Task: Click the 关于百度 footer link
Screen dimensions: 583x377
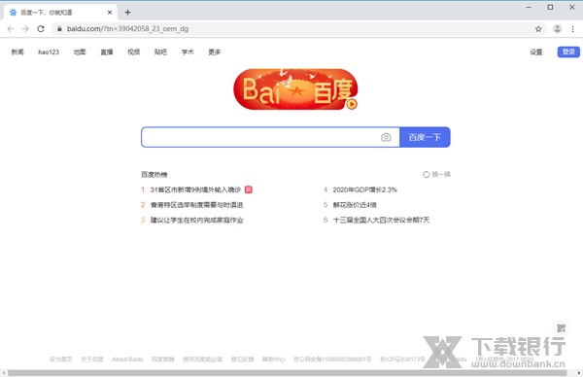Action: (92, 360)
